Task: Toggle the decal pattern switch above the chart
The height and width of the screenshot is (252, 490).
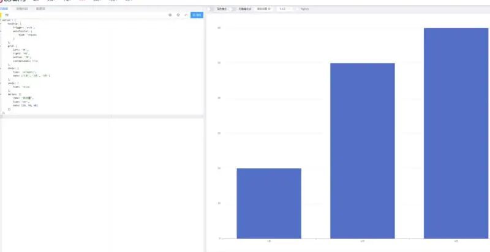Action: pyautogui.click(x=232, y=9)
